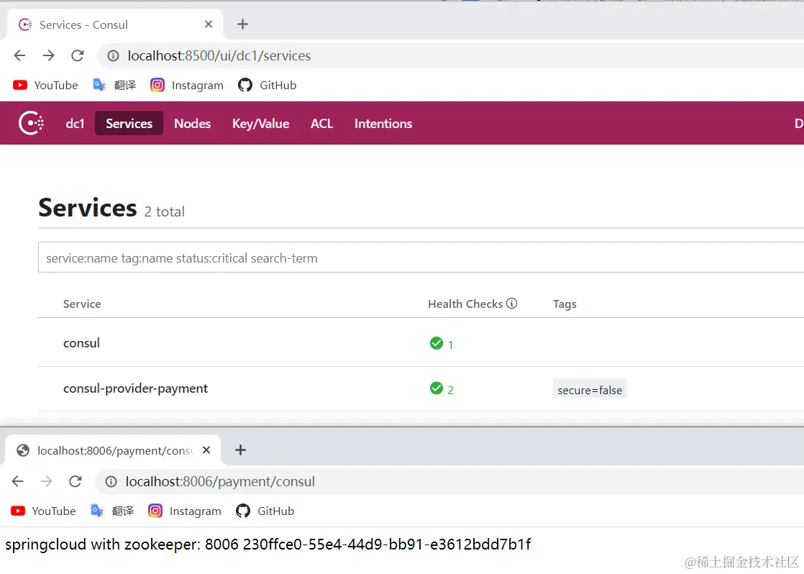
Task: Open the Nodes section
Action: (192, 124)
